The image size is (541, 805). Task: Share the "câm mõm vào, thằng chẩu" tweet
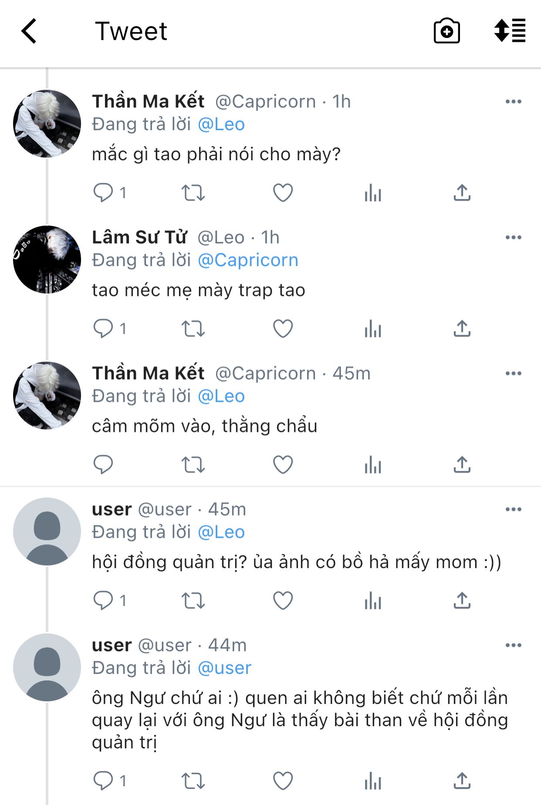462,465
